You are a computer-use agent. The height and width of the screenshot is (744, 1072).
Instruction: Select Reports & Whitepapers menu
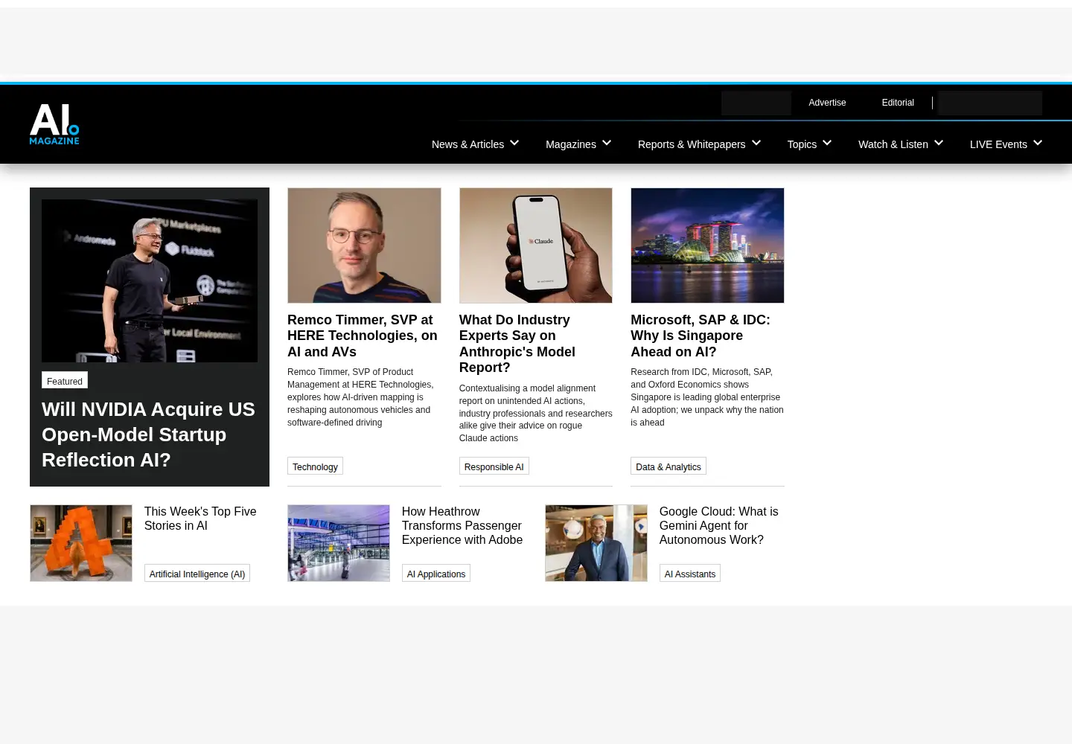[692, 144]
